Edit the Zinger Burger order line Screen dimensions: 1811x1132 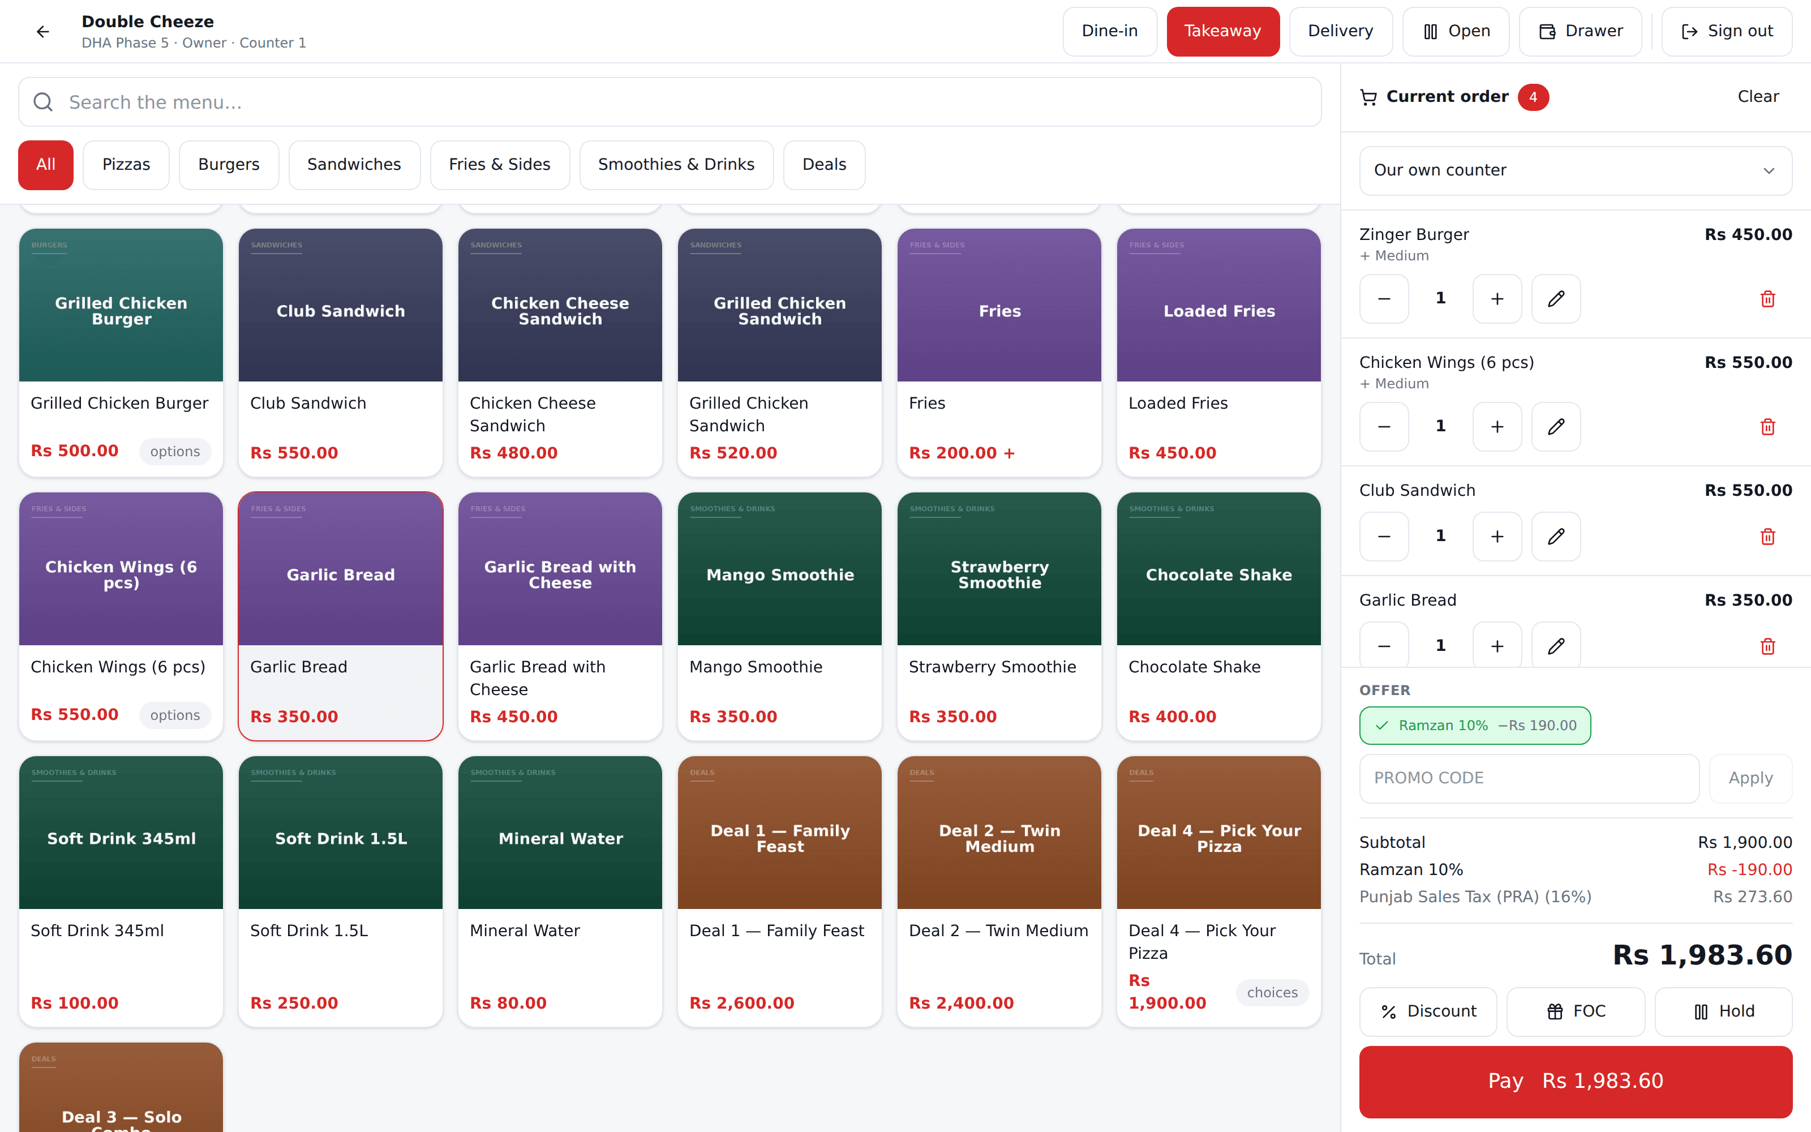click(x=1556, y=299)
